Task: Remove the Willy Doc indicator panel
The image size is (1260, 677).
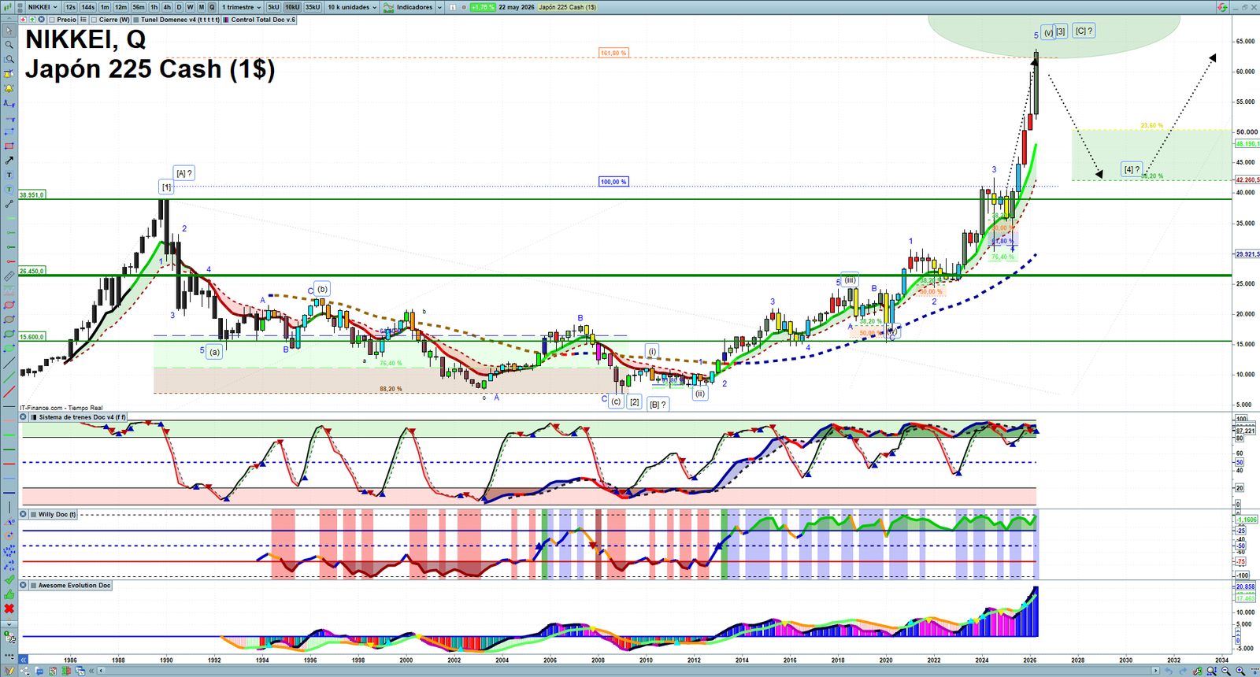Action: click(x=24, y=514)
